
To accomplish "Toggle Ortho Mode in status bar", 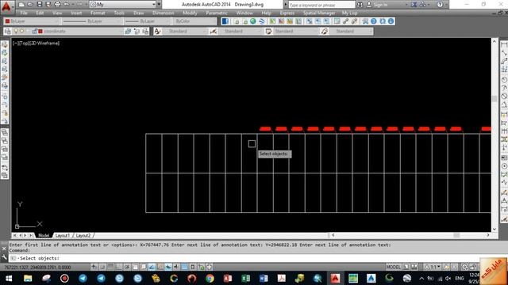I will (x=118, y=267).
